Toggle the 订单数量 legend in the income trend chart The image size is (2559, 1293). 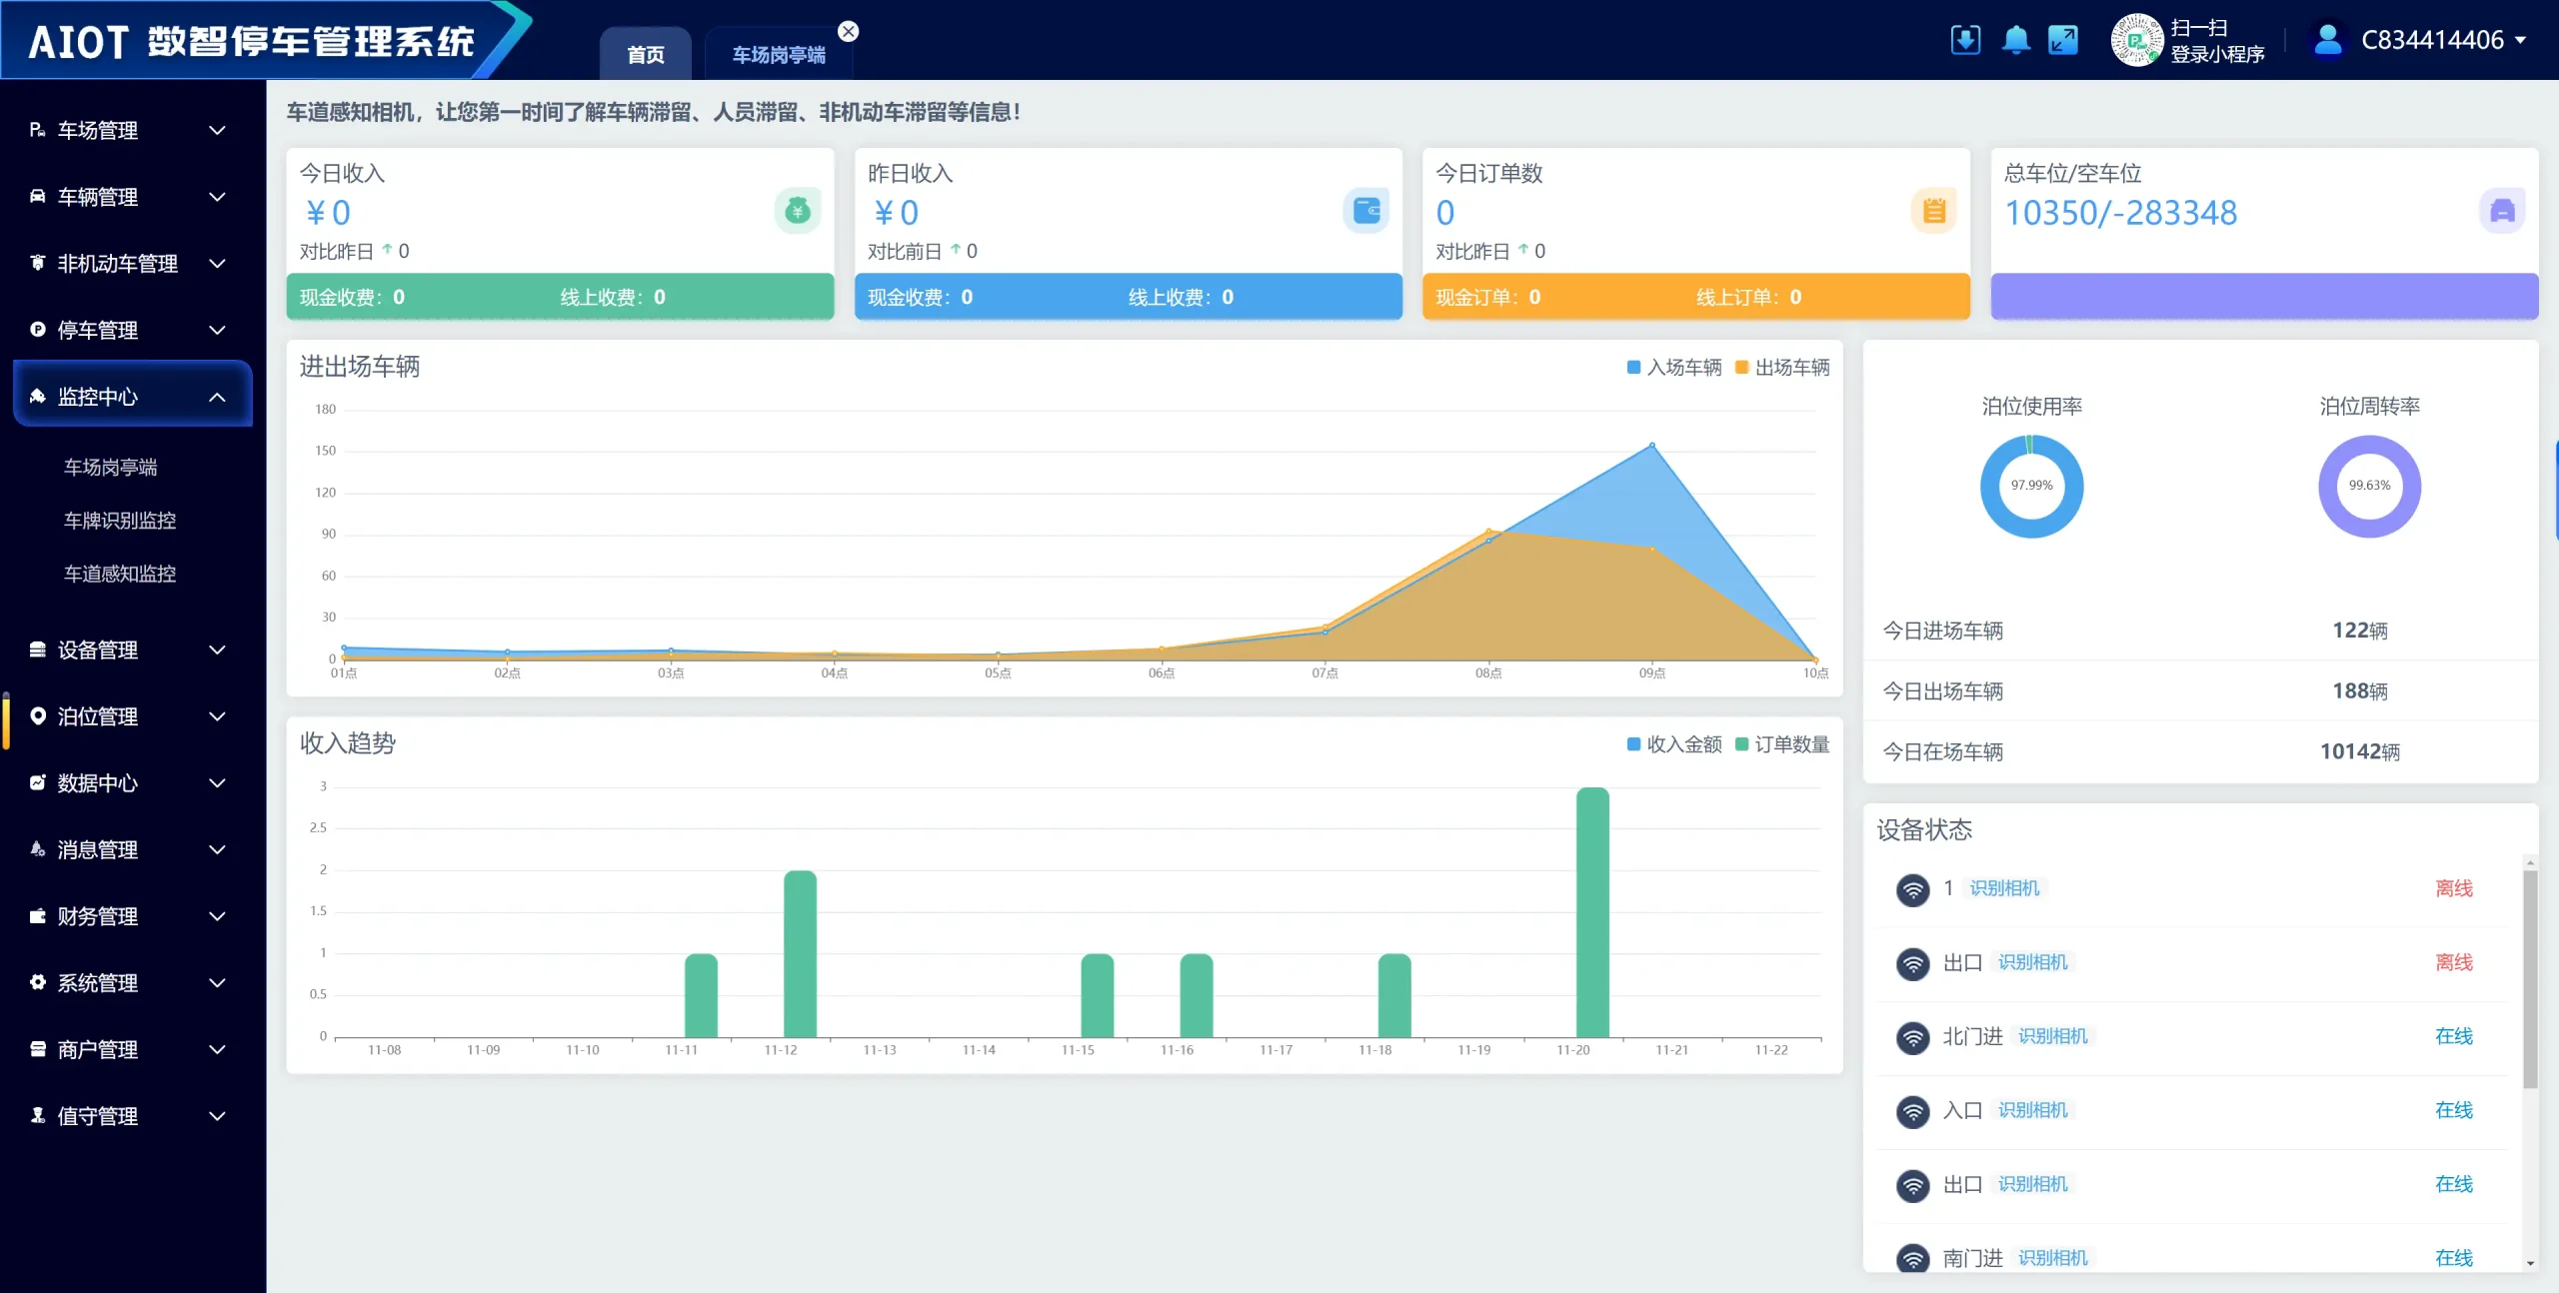tap(1783, 744)
